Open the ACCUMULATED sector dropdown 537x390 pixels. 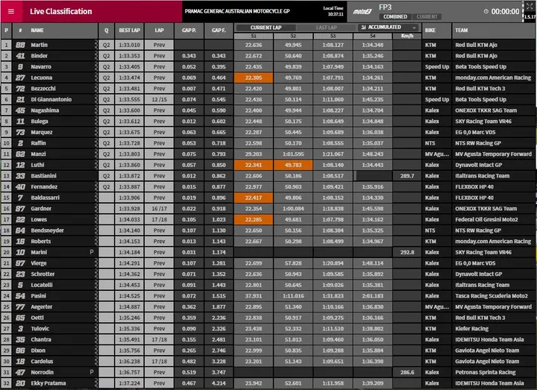click(x=388, y=28)
